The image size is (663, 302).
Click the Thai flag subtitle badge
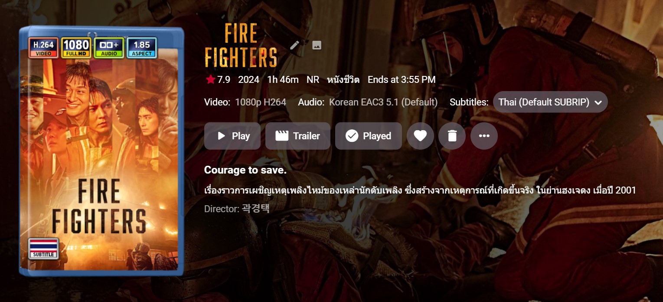point(43,248)
